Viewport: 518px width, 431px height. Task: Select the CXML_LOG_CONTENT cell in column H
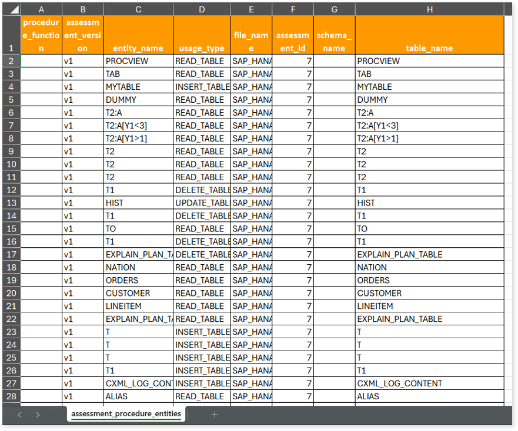[429, 383]
